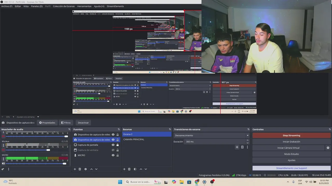This screenshot has width=332, height=186.
Task: Lock the MICRO source
Action: [117, 155]
